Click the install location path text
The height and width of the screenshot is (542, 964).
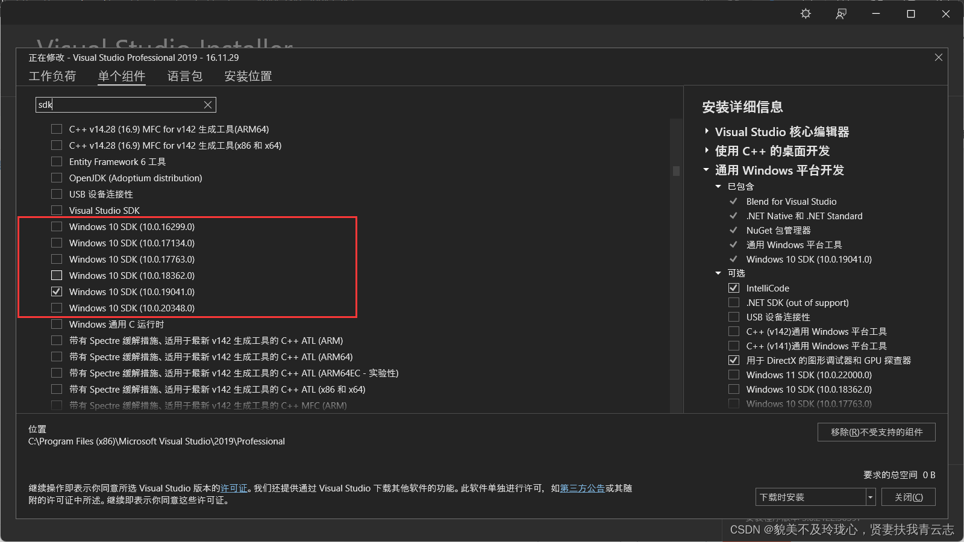pos(157,441)
